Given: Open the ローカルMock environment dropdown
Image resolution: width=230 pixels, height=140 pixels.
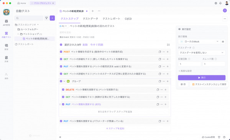Looking at the screenshot, I should tap(199, 42).
